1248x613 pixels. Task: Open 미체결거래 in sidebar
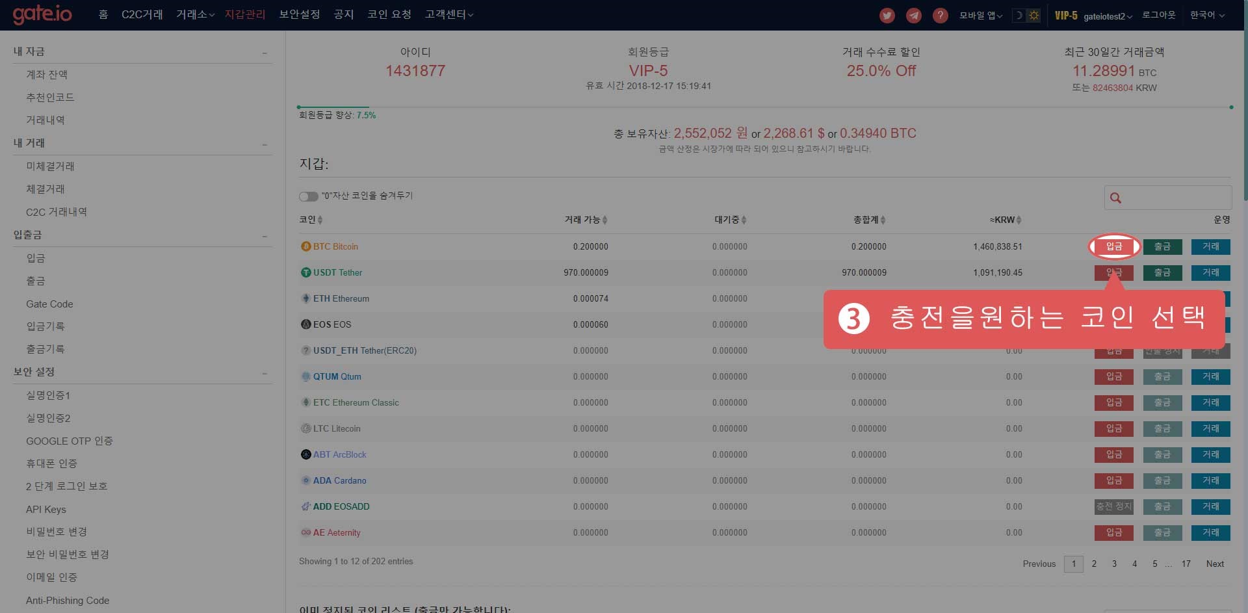click(x=50, y=166)
